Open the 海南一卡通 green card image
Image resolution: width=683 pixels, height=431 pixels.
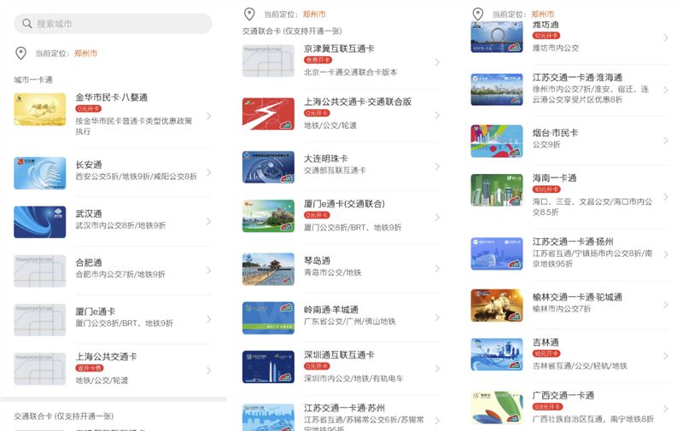497,189
